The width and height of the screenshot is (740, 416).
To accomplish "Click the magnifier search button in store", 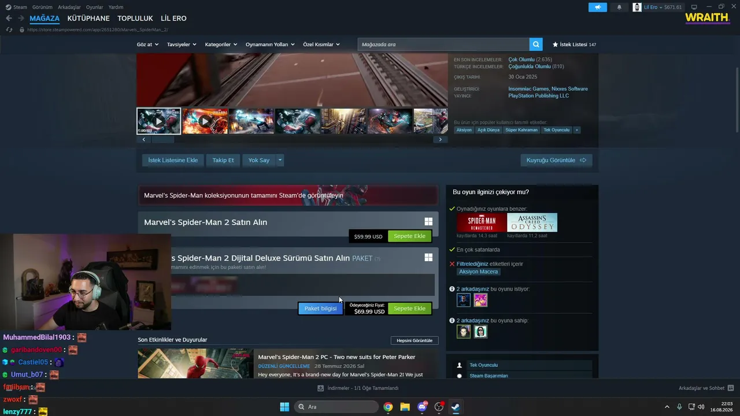I will 536,44.
